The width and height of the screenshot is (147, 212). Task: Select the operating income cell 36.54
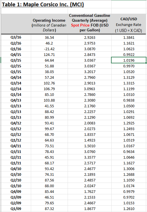49,37
